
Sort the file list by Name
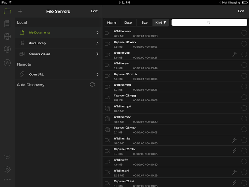coord(112,22)
